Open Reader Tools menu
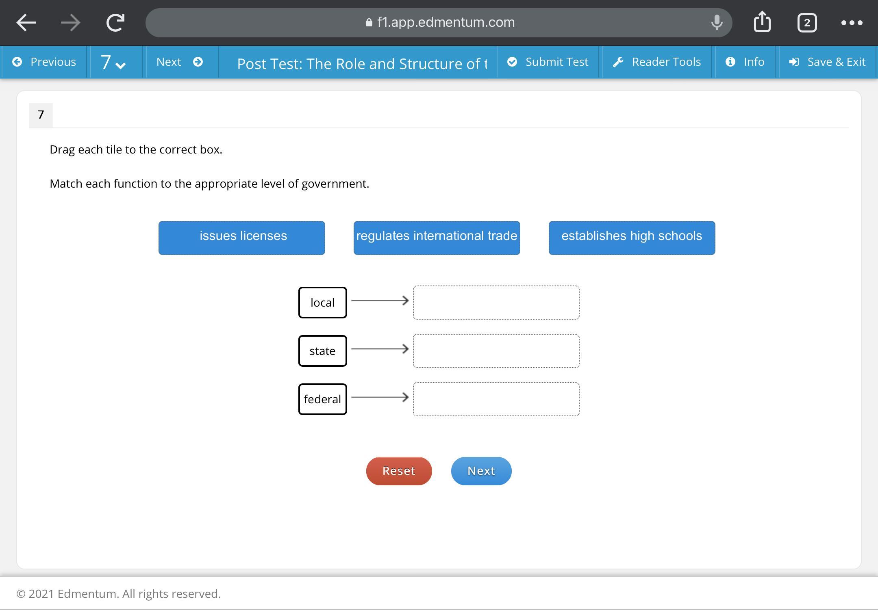The image size is (878, 610). 656,62
